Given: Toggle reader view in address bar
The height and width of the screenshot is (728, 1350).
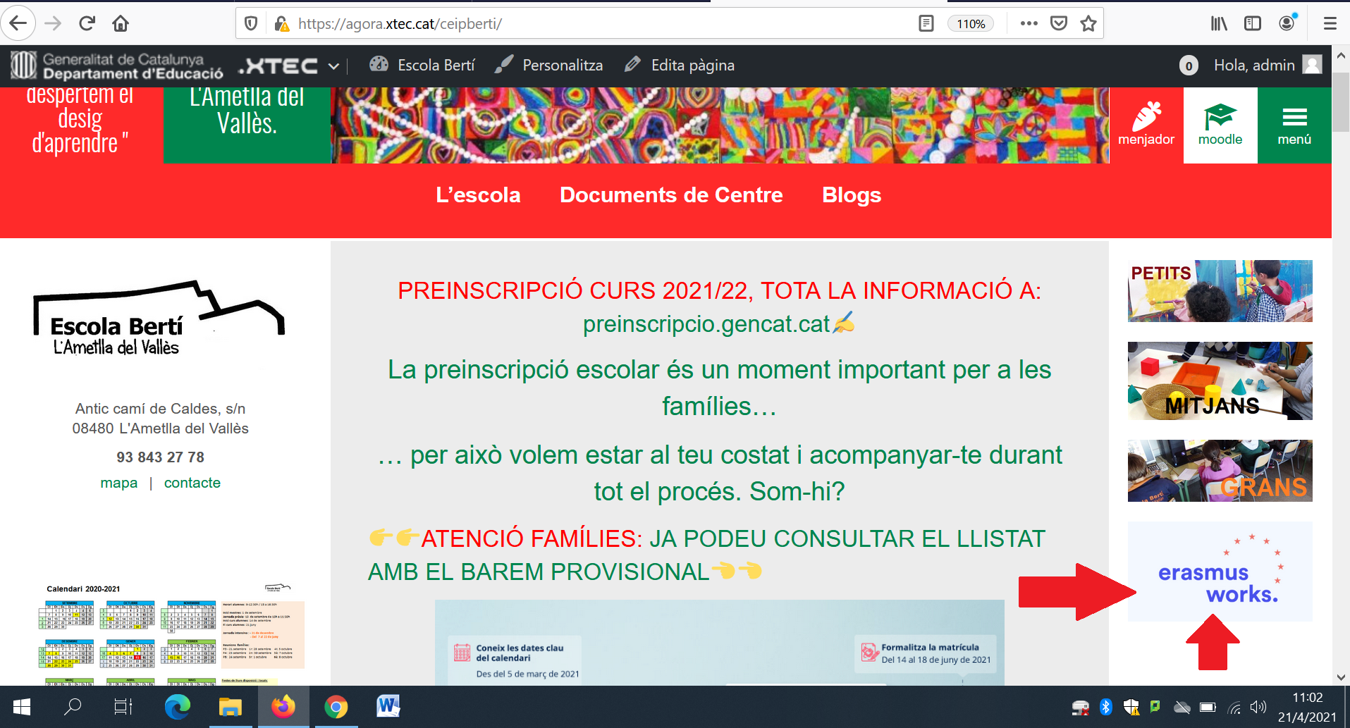Looking at the screenshot, I should 926,24.
